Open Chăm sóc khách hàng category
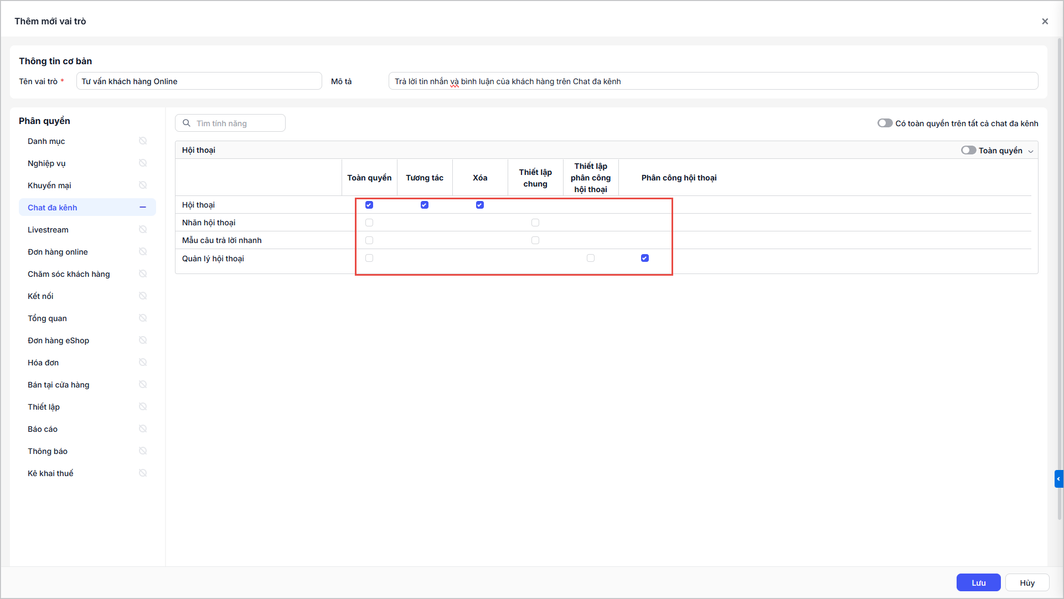The height and width of the screenshot is (599, 1064). point(87,274)
